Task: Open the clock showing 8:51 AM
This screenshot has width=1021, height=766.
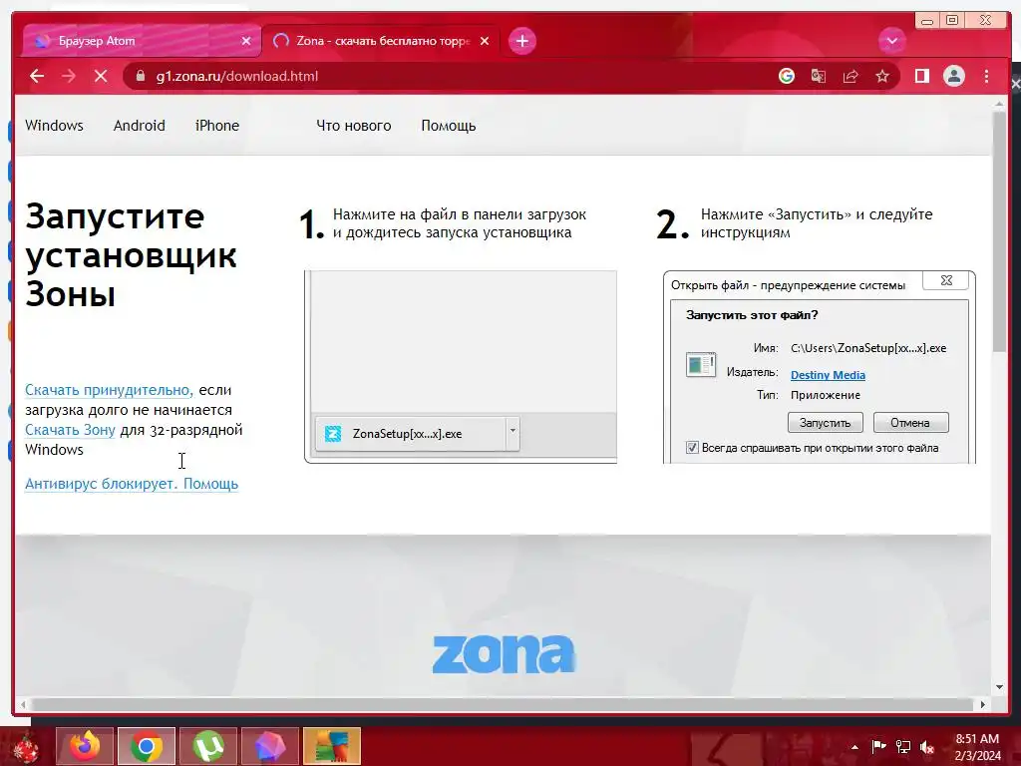Action: pyautogui.click(x=977, y=747)
